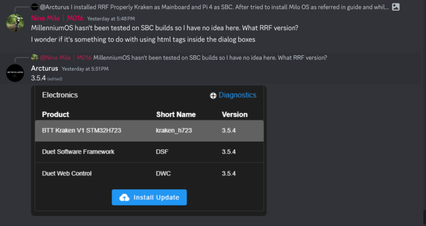This screenshot has height=226, width=426.
Task: Click the lifebuoy icon beside Diagnostics
Action: (213, 96)
